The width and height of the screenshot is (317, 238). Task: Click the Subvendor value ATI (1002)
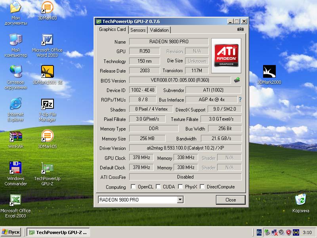click(x=213, y=90)
